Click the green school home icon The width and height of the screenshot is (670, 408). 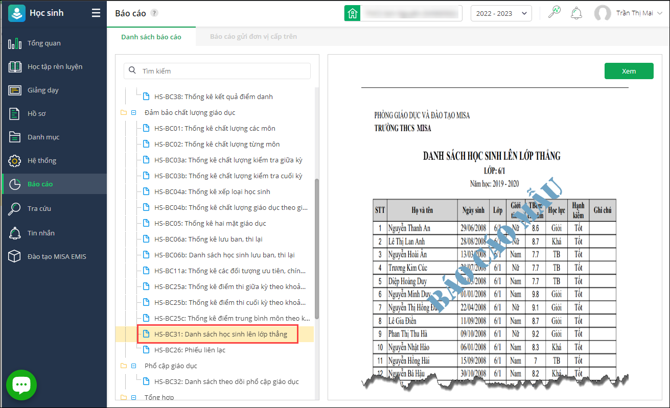pos(352,13)
